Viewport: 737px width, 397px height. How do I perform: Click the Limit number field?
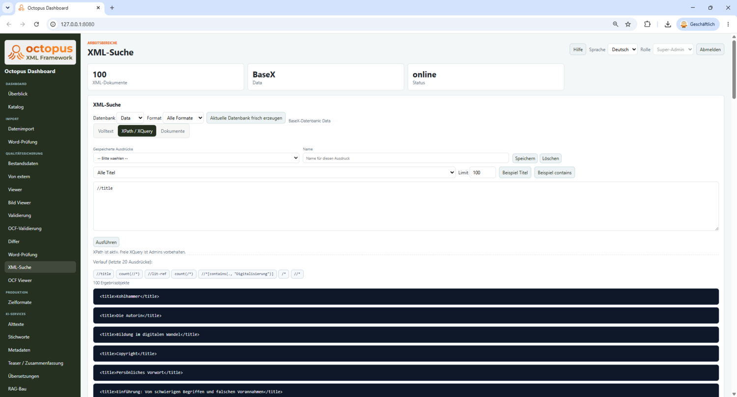(482, 172)
